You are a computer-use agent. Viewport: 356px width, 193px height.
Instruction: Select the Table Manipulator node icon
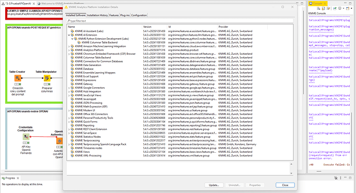pyautogui.click(x=47, y=78)
